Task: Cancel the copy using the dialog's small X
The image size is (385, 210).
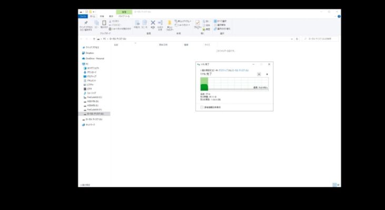Action: click(267, 74)
